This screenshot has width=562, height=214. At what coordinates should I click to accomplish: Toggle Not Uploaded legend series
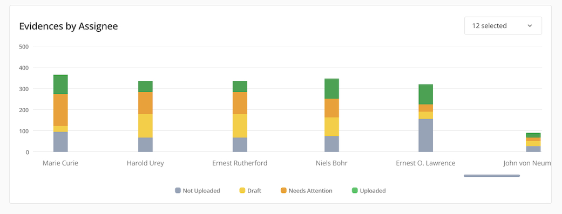point(198,191)
